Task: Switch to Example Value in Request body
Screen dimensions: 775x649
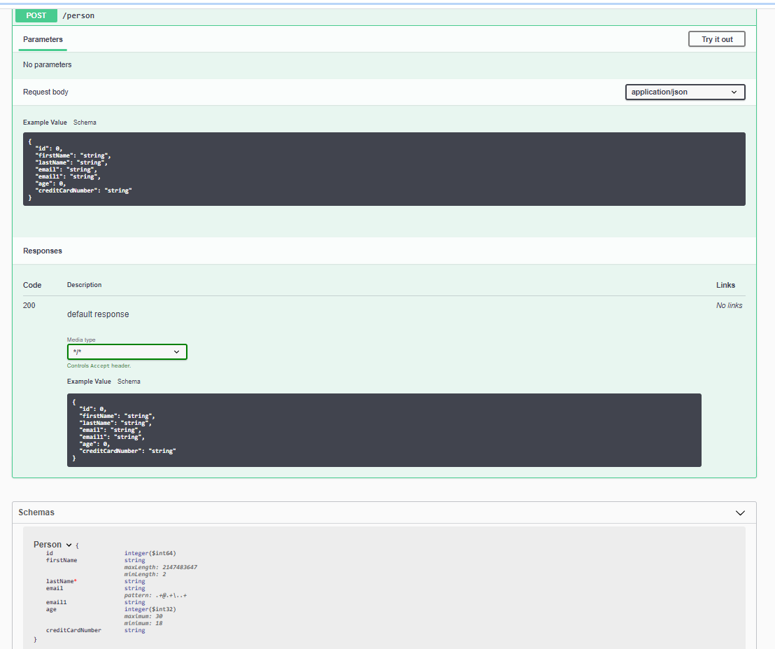Action: click(45, 123)
